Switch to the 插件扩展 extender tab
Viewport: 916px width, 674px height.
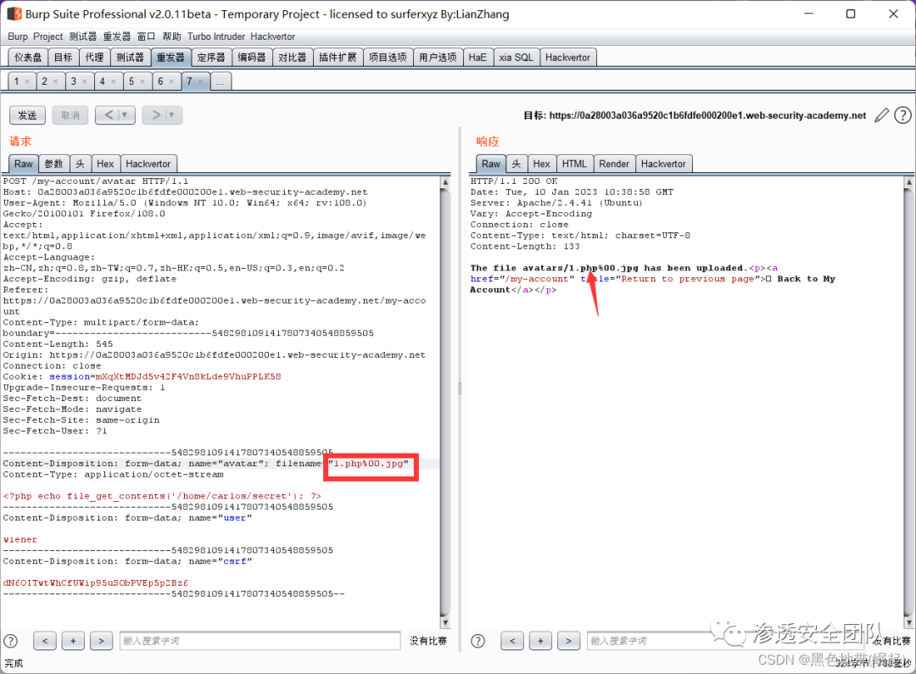click(x=338, y=58)
